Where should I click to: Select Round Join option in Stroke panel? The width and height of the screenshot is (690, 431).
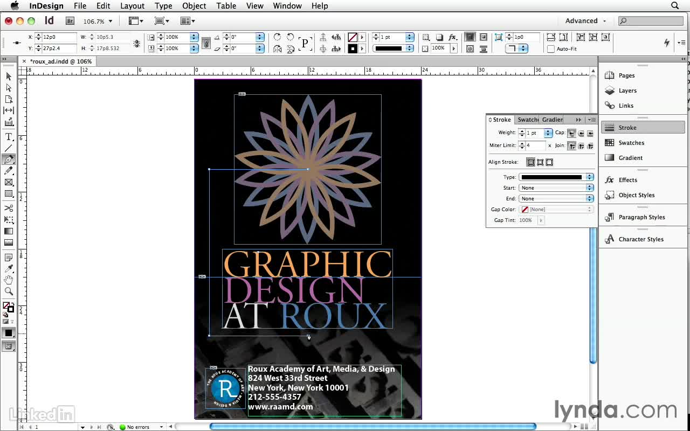click(x=581, y=146)
